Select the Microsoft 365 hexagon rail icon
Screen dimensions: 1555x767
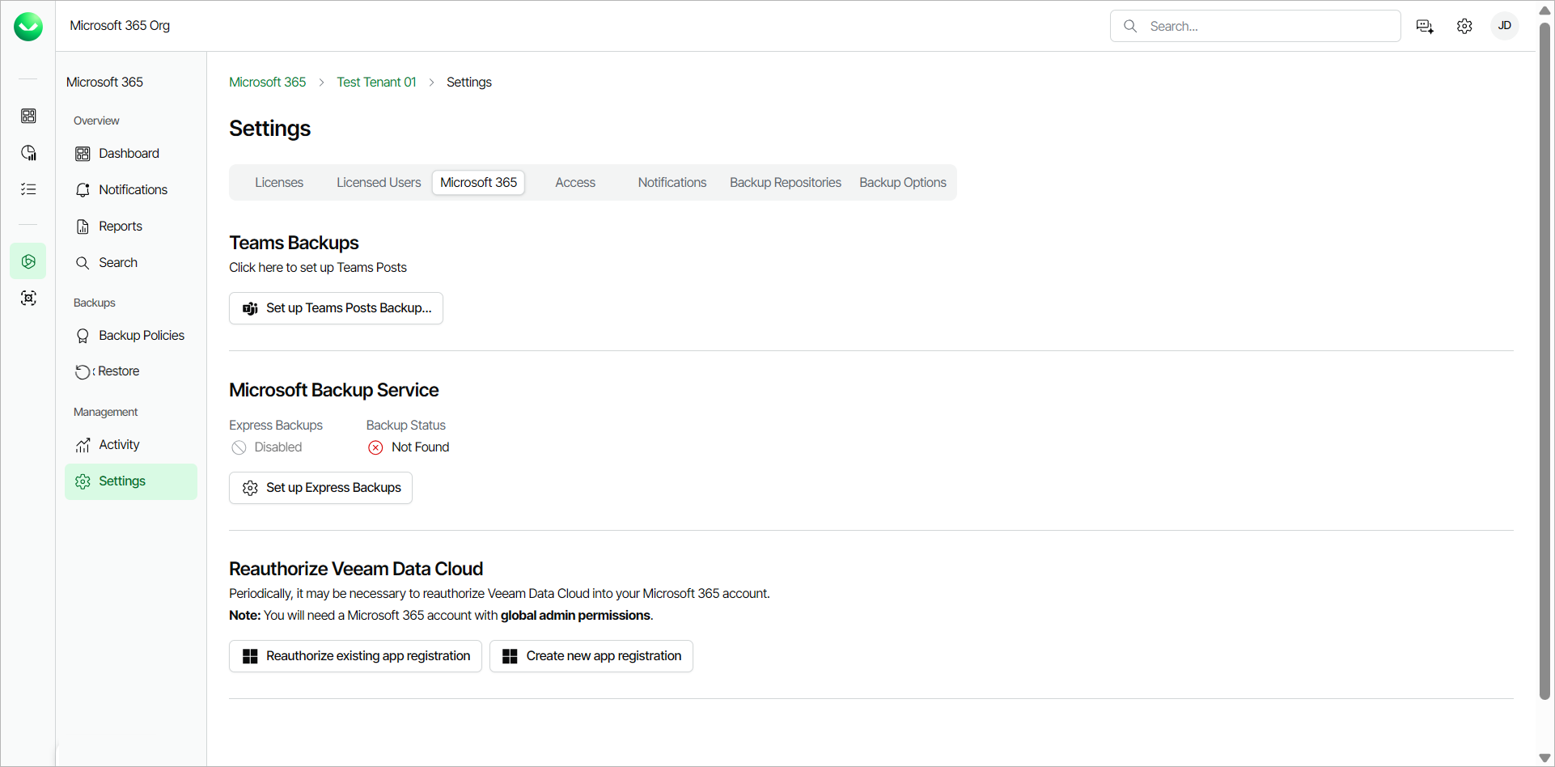(28, 261)
